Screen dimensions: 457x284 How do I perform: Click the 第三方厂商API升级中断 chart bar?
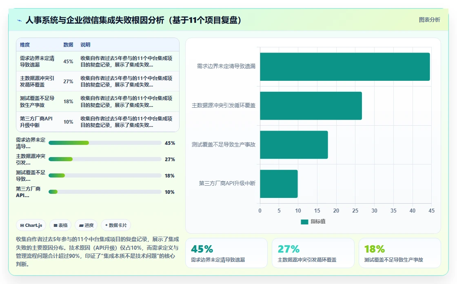[x=279, y=184]
